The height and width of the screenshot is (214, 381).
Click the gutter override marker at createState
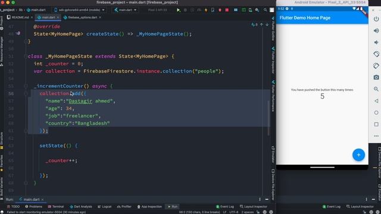tap(18, 33)
